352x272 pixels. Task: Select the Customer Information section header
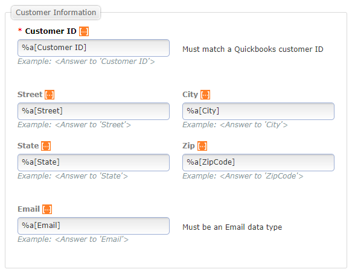(x=56, y=13)
